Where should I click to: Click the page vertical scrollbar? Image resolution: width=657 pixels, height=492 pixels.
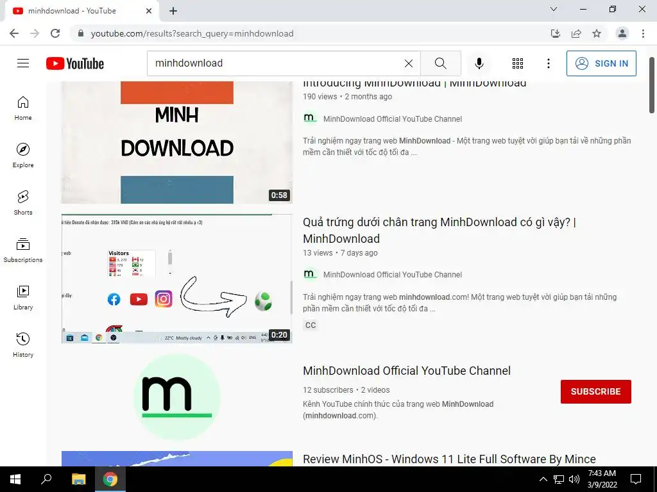tap(652, 85)
